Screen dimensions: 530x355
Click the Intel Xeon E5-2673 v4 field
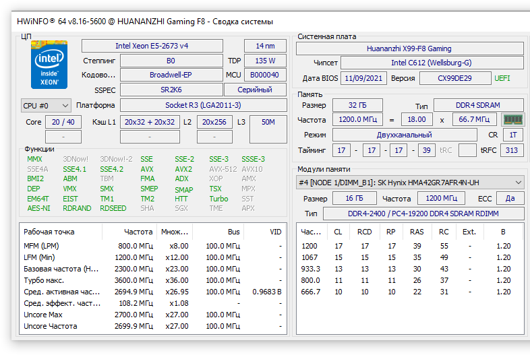tap(152, 46)
